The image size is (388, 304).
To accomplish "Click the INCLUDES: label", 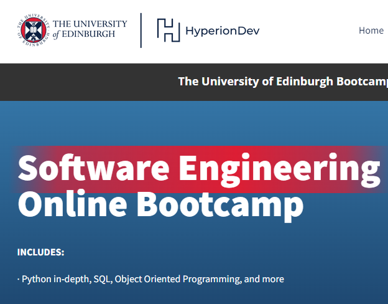I will pyautogui.click(x=41, y=252).
